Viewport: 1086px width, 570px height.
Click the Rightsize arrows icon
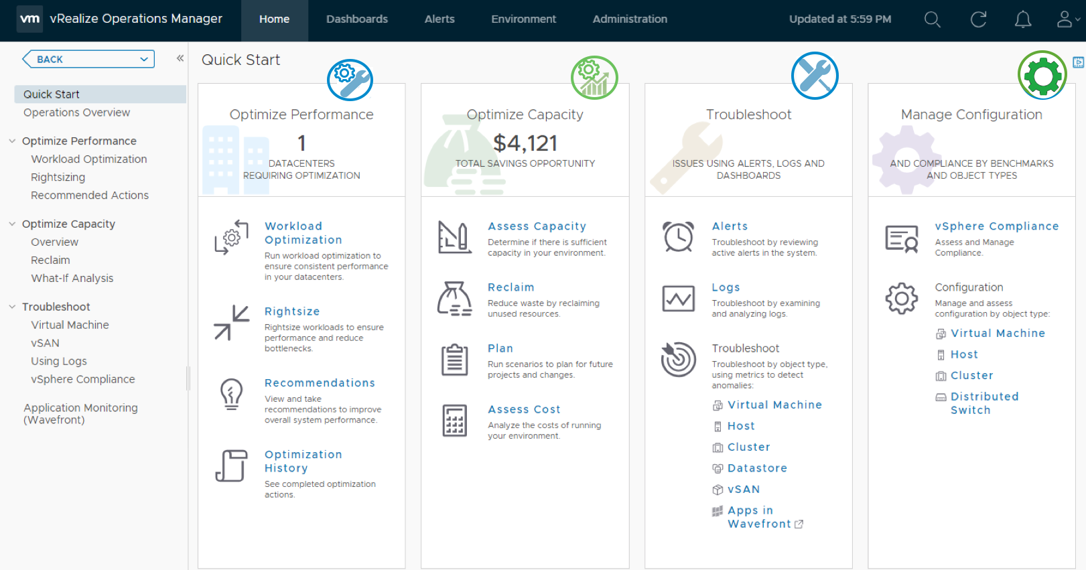click(231, 322)
